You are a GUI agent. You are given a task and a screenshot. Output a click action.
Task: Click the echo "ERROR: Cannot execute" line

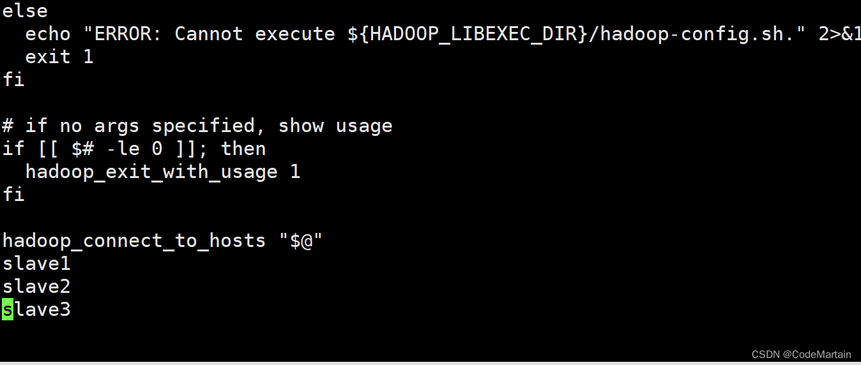pos(443,34)
